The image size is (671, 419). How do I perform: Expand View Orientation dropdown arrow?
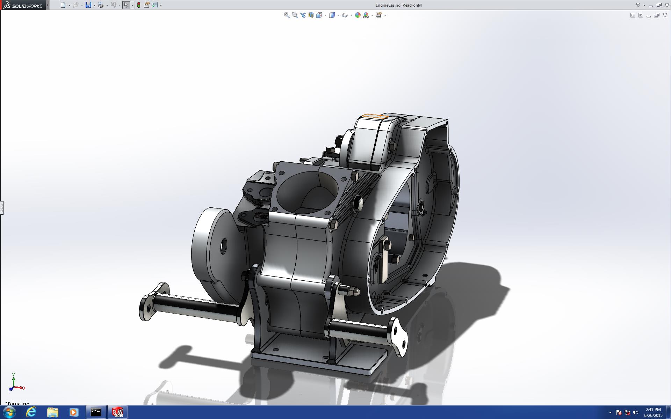(x=325, y=15)
